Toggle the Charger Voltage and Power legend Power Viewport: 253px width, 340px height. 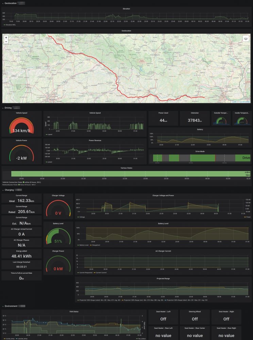coord(247,217)
